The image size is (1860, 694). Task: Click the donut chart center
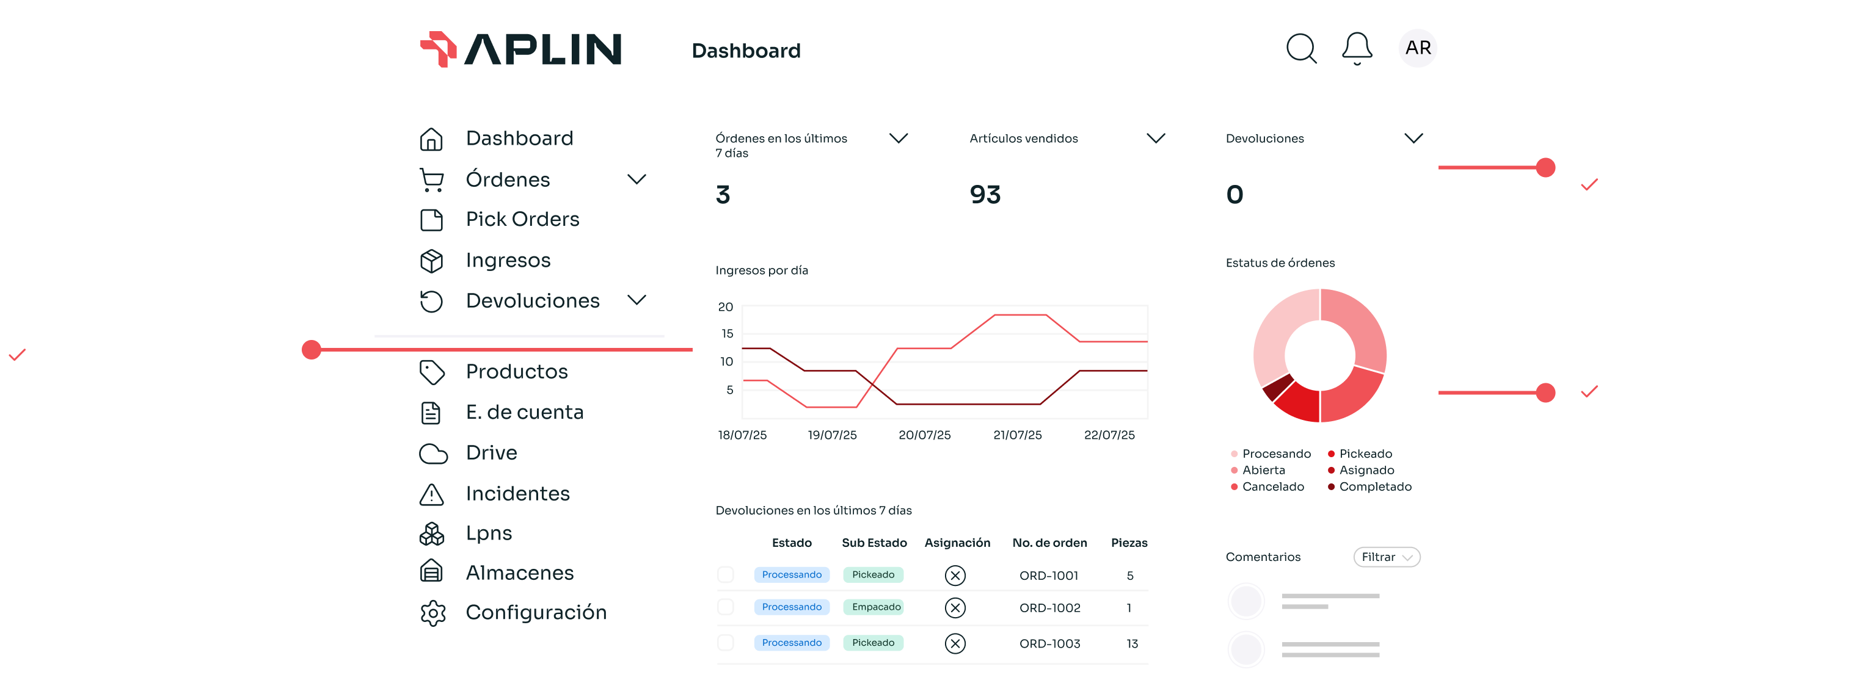pos(1319,356)
